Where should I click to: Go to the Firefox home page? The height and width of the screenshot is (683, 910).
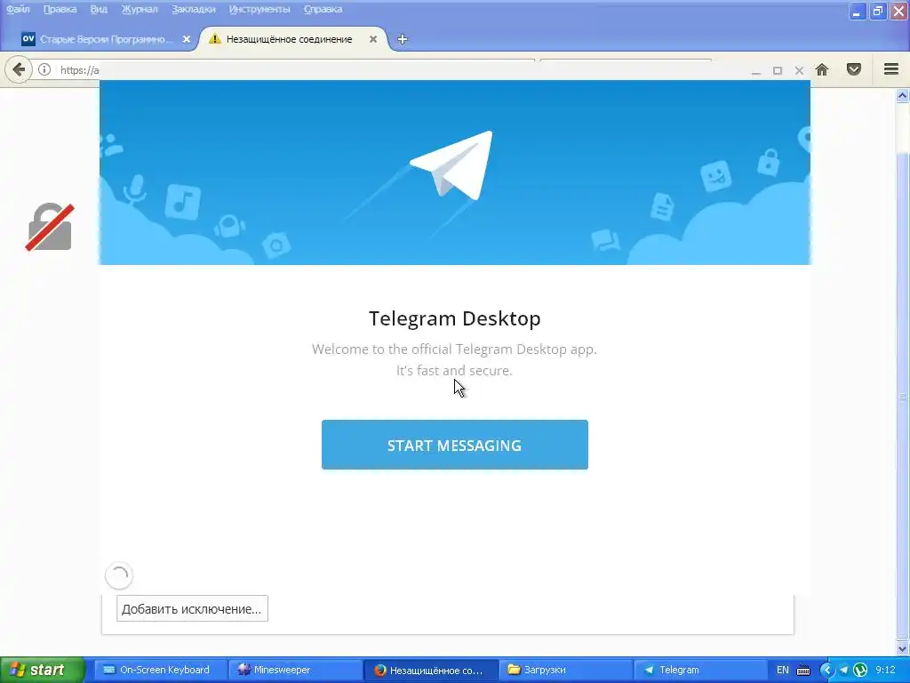tap(822, 69)
